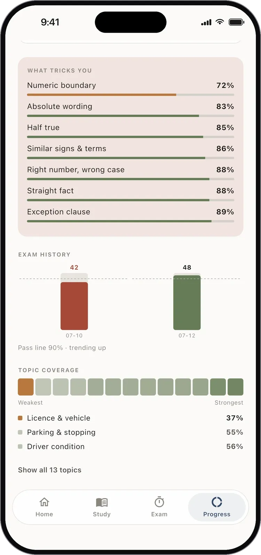Open the Numeric boundary 72% row
The image size is (261, 555).
click(x=130, y=88)
